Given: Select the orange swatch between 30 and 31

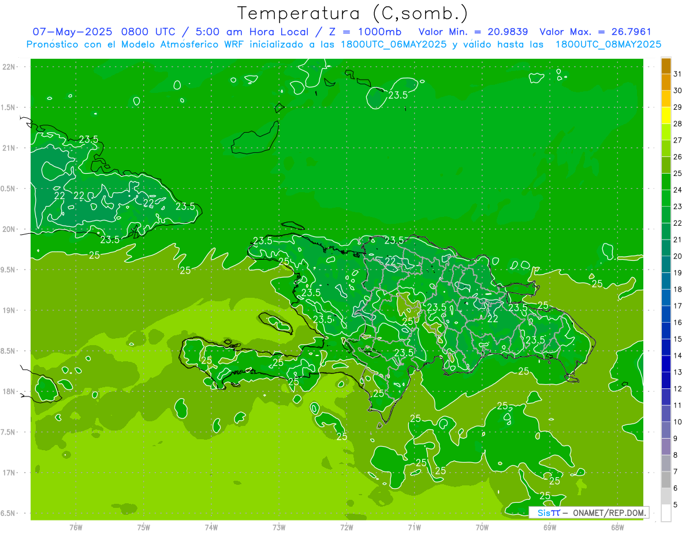Looking at the screenshot, I should pyautogui.click(x=666, y=83).
